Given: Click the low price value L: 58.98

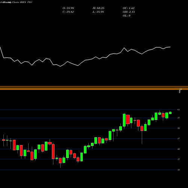Looking at the screenshot, I should click(x=98, y=12).
